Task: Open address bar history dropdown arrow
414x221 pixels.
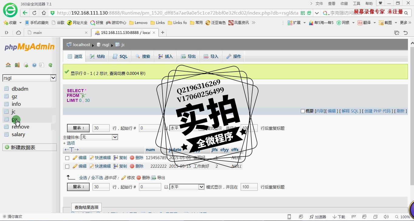Action: click(317, 13)
